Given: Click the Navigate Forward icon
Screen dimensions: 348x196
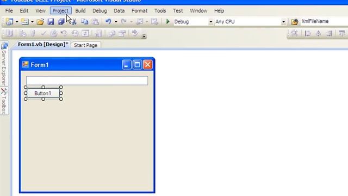Looking at the screenshot, I should point(154,22).
